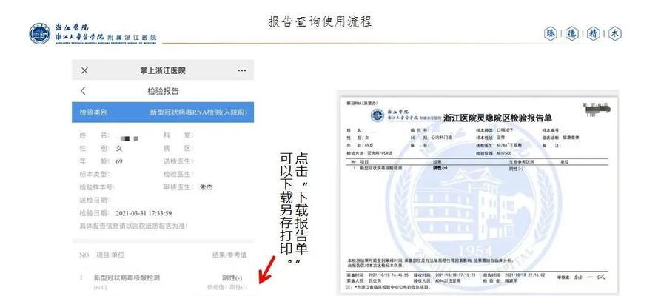The width and height of the screenshot is (661, 296).
Task: Click the 浙江医院 logo in the slide header
Action: (93, 33)
